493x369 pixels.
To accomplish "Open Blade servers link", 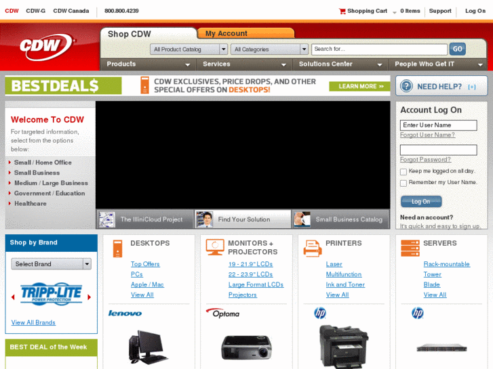I will click(x=432, y=284).
